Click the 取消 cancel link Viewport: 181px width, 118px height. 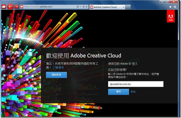(x=133, y=92)
